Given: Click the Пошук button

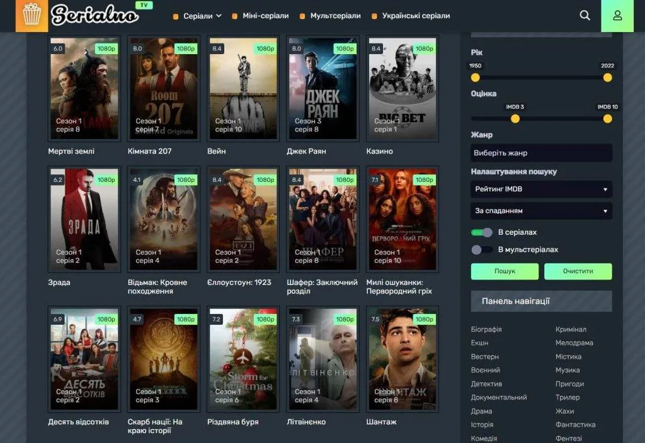Looking at the screenshot, I should tap(505, 271).
